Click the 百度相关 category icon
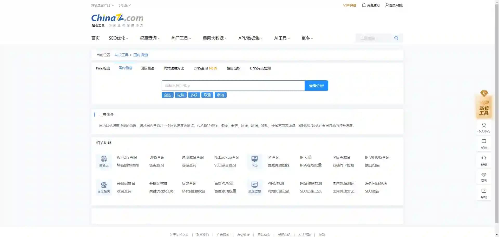This screenshot has height=237, width=499. (104, 187)
